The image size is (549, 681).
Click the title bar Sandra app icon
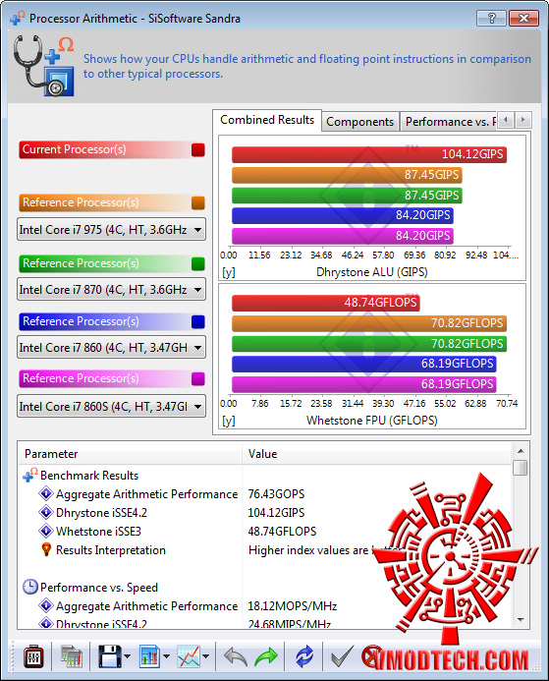18,19
